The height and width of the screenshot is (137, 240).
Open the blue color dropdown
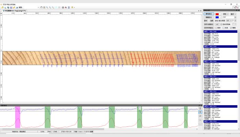[x=220, y=17]
